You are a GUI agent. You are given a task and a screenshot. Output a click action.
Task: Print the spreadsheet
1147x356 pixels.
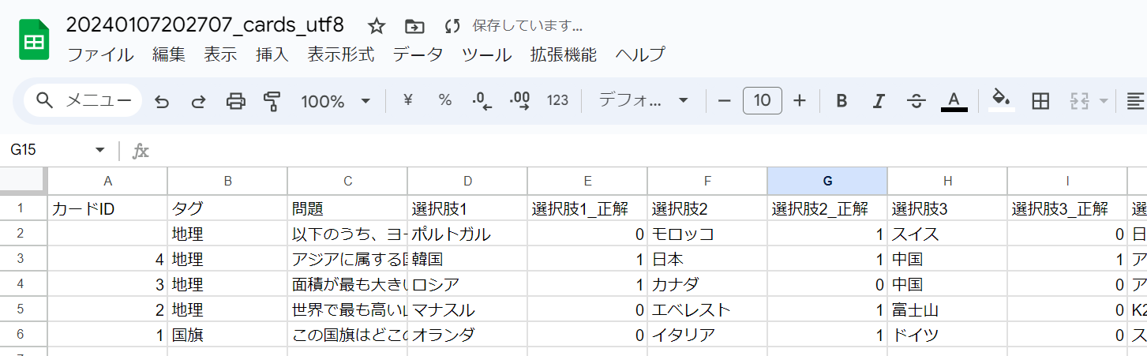coord(235,101)
